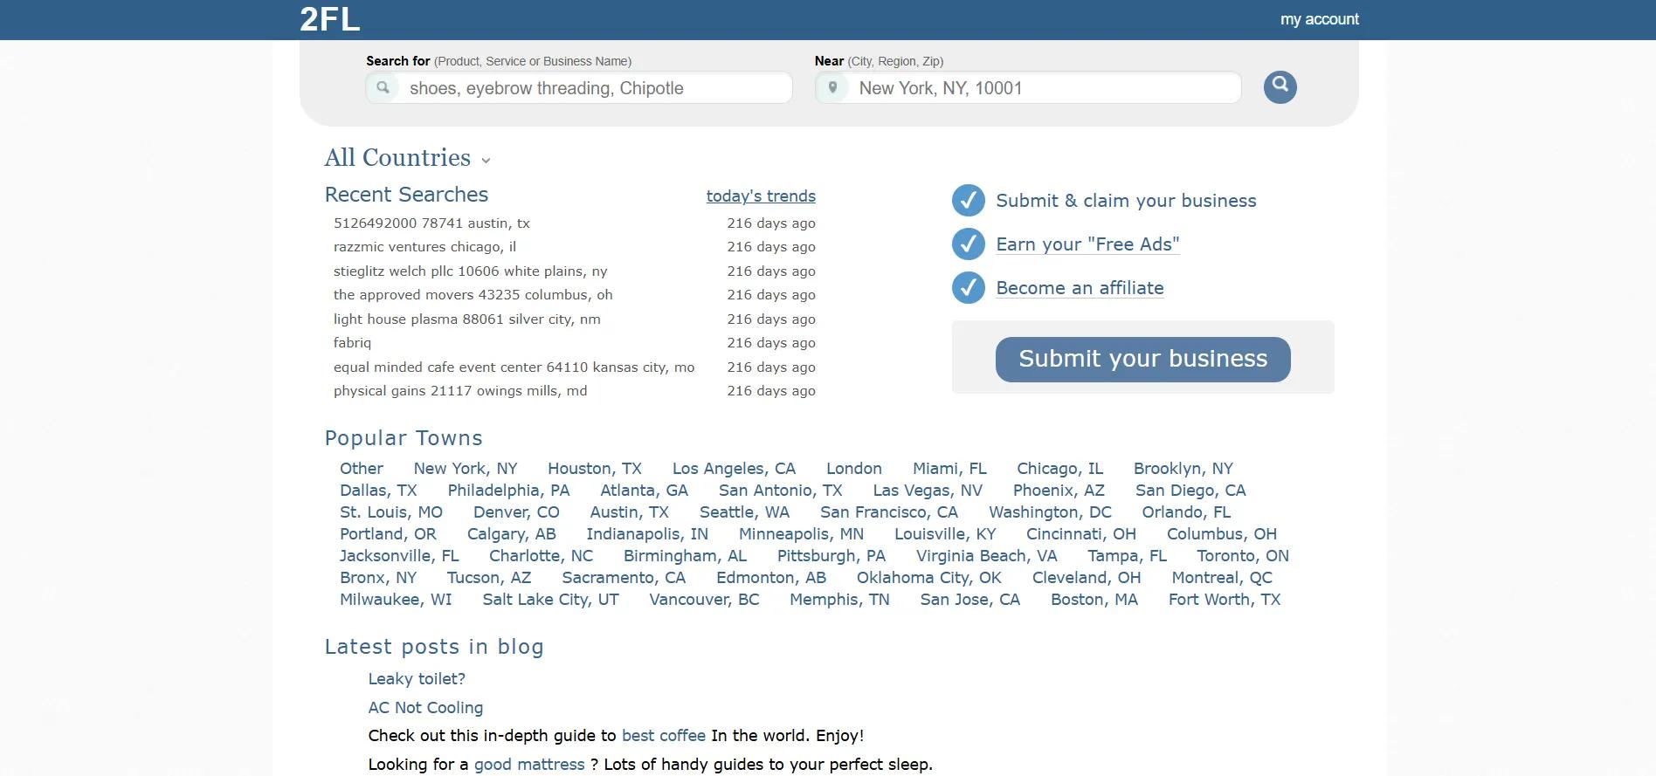This screenshot has height=776, width=1656.
Task: Open Seattle, WA town link
Action: (x=744, y=512)
